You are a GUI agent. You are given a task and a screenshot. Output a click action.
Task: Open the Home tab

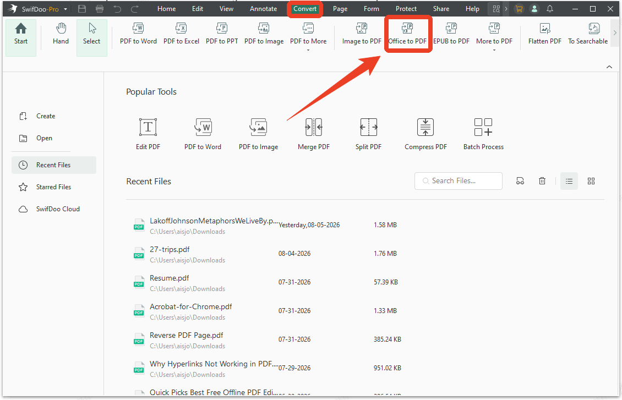coord(167,9)
